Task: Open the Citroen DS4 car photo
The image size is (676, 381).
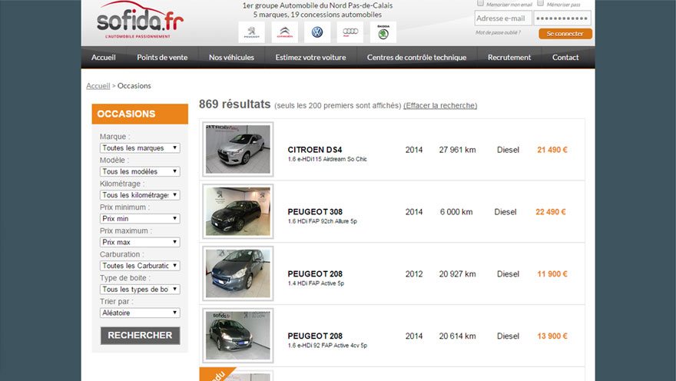Action: 238,149
